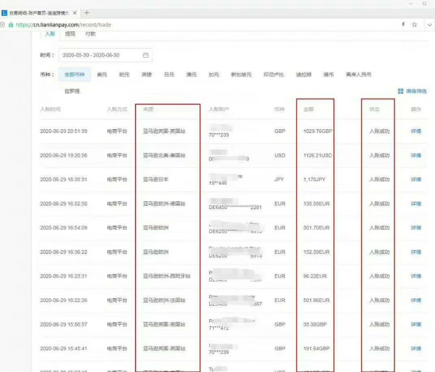Image resolution: width=435 pixels, height=372 pixels.
Task: Select source cell 亚马逊欧洲-法国站
Action: click(x=164, y=300)
